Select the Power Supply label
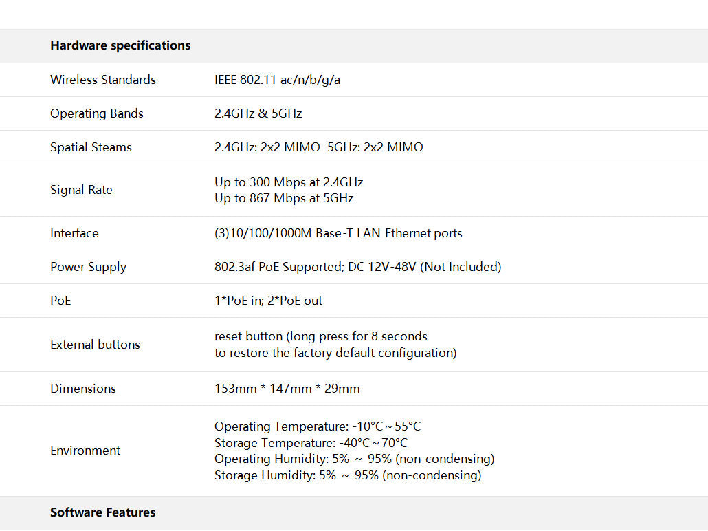Viewport: 708px width, 531px height. point(88,267)
